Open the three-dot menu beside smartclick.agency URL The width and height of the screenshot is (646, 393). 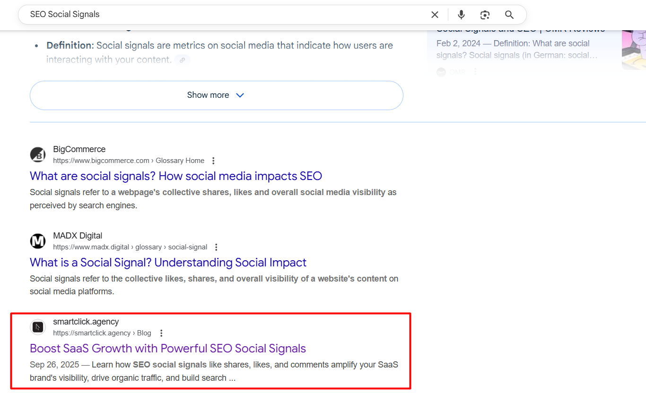pyautogui.click(x=161, y=333)
